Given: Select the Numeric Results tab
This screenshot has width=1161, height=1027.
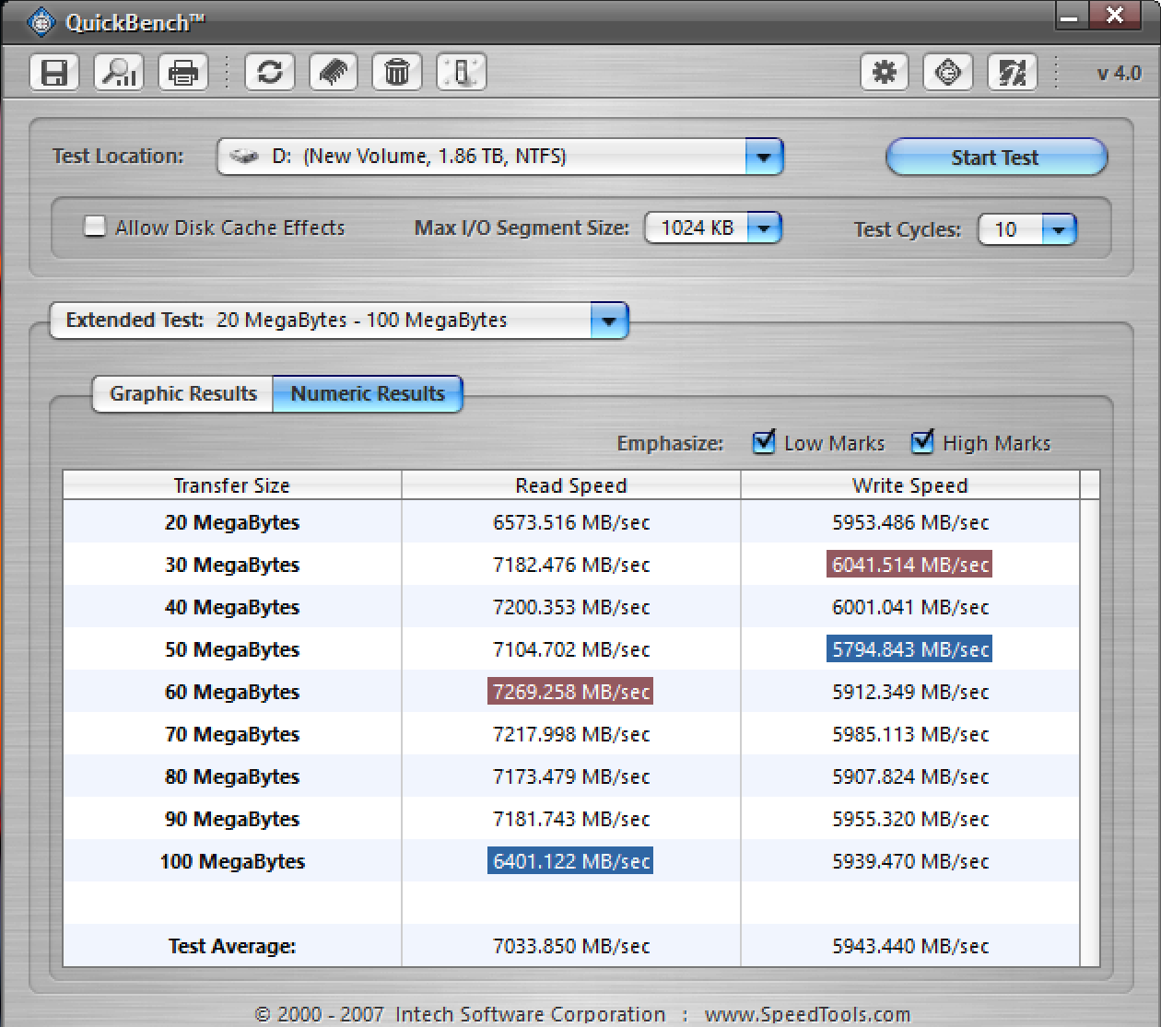Looking at the screenshot, I should 368,394.
